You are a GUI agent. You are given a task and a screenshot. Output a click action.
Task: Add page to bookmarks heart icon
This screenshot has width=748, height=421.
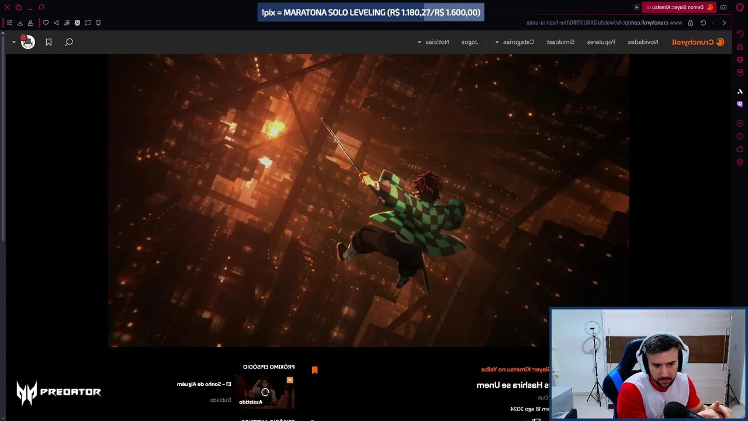46,23
